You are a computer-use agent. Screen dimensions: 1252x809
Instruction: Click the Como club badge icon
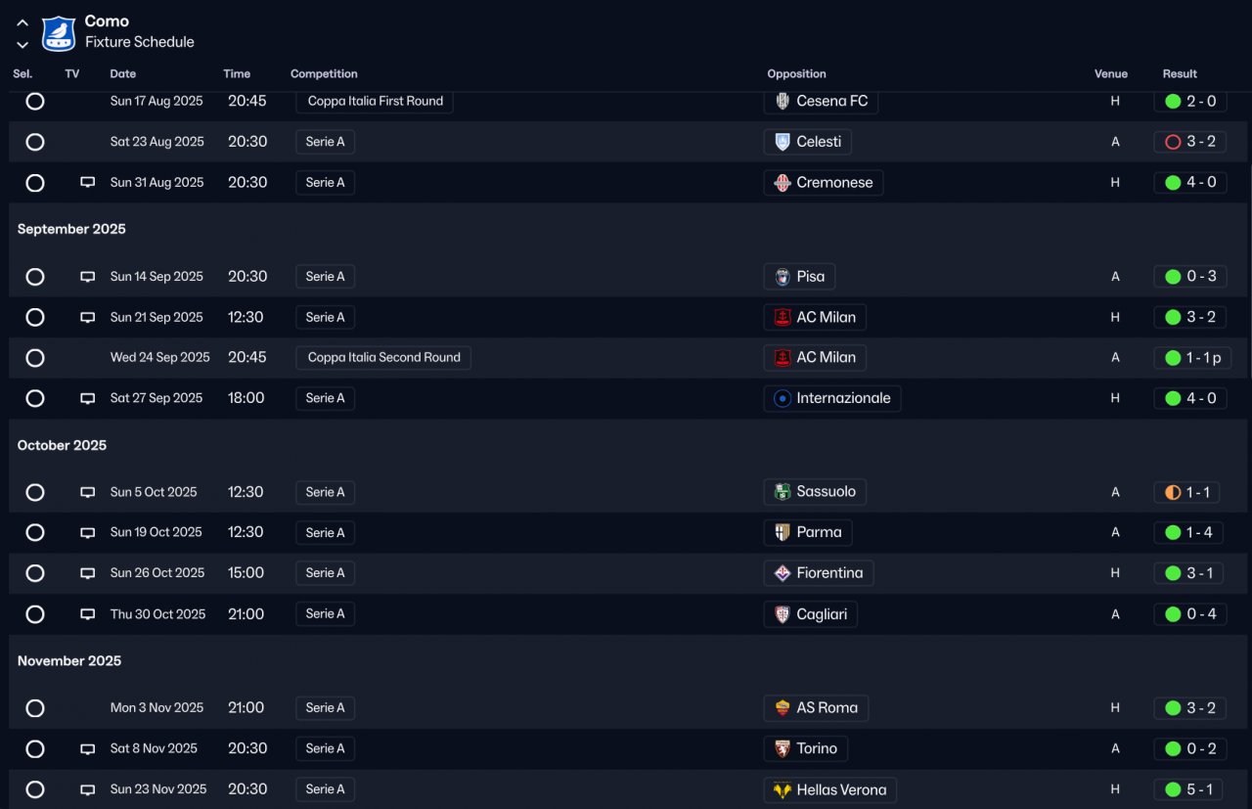59,32
